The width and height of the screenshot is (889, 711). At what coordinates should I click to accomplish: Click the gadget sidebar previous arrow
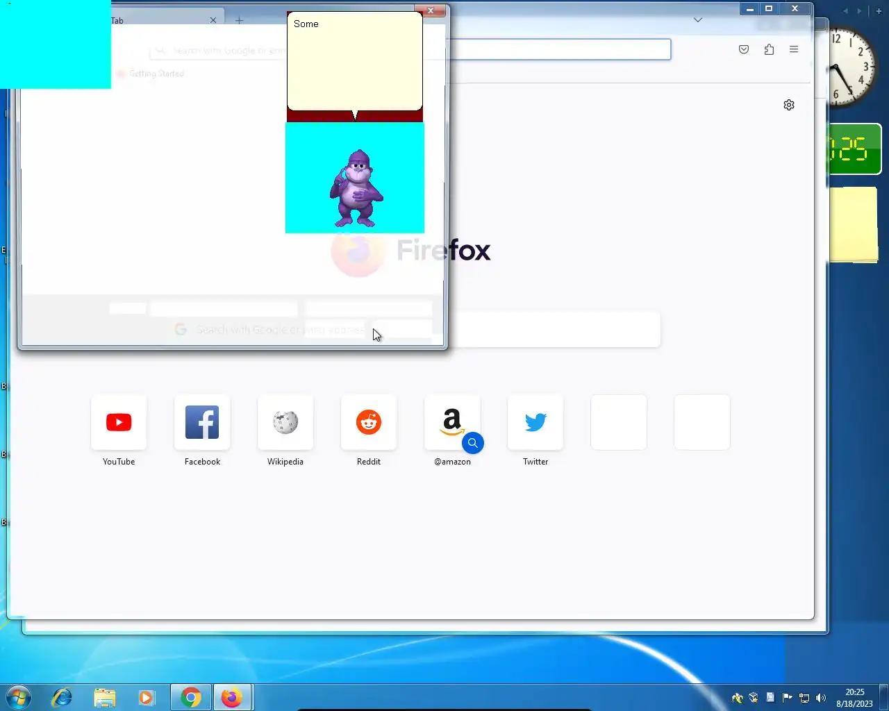click(x=845, y=11)
